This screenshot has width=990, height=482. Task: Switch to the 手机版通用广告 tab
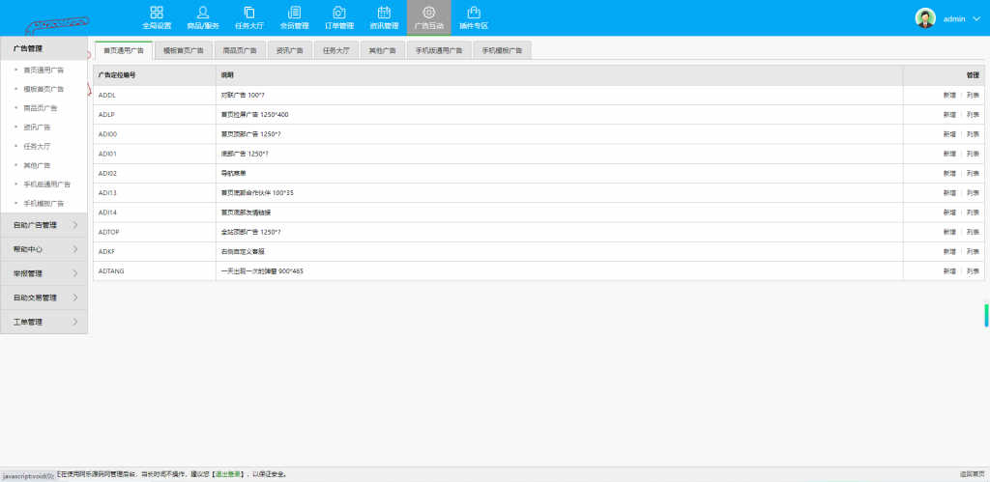point(439,50)
